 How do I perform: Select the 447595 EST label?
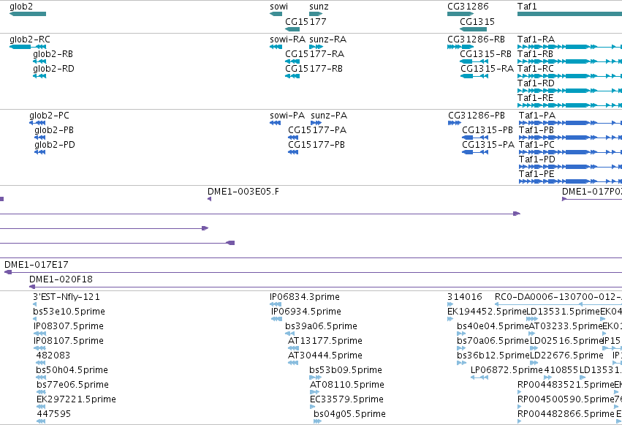click(54, 414)
